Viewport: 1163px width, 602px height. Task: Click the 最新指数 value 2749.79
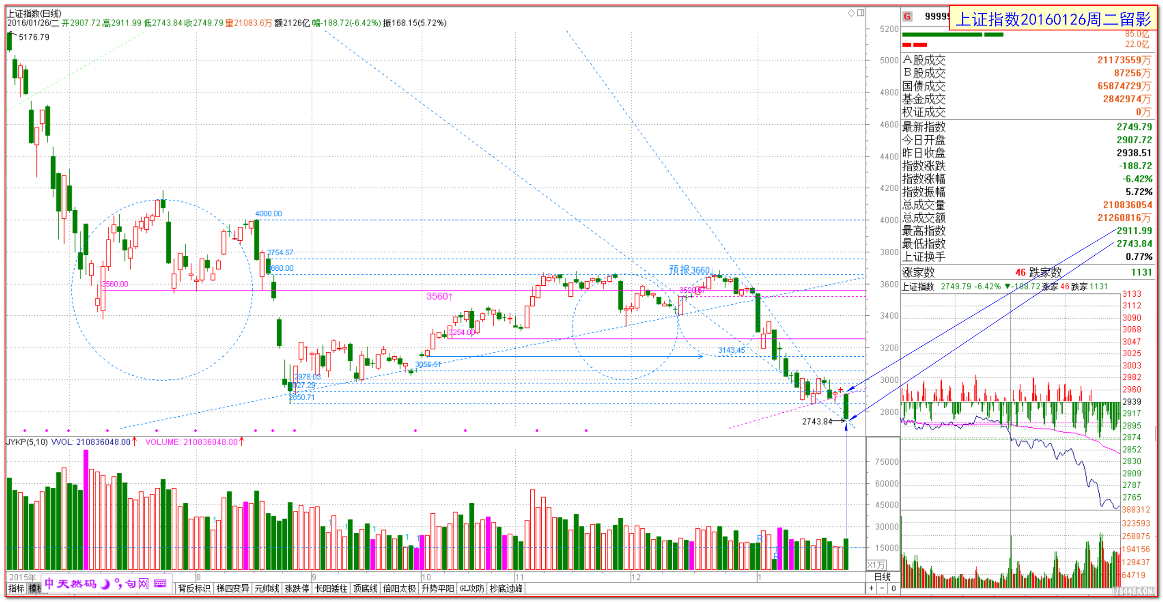[x=1134, y=127]
